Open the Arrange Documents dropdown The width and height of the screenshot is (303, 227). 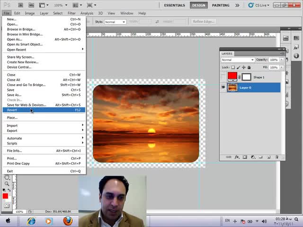click(77, 5)
